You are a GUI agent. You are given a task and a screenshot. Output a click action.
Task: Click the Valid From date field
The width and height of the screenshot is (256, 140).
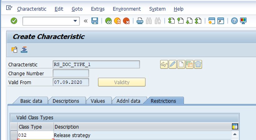[71, 82]
